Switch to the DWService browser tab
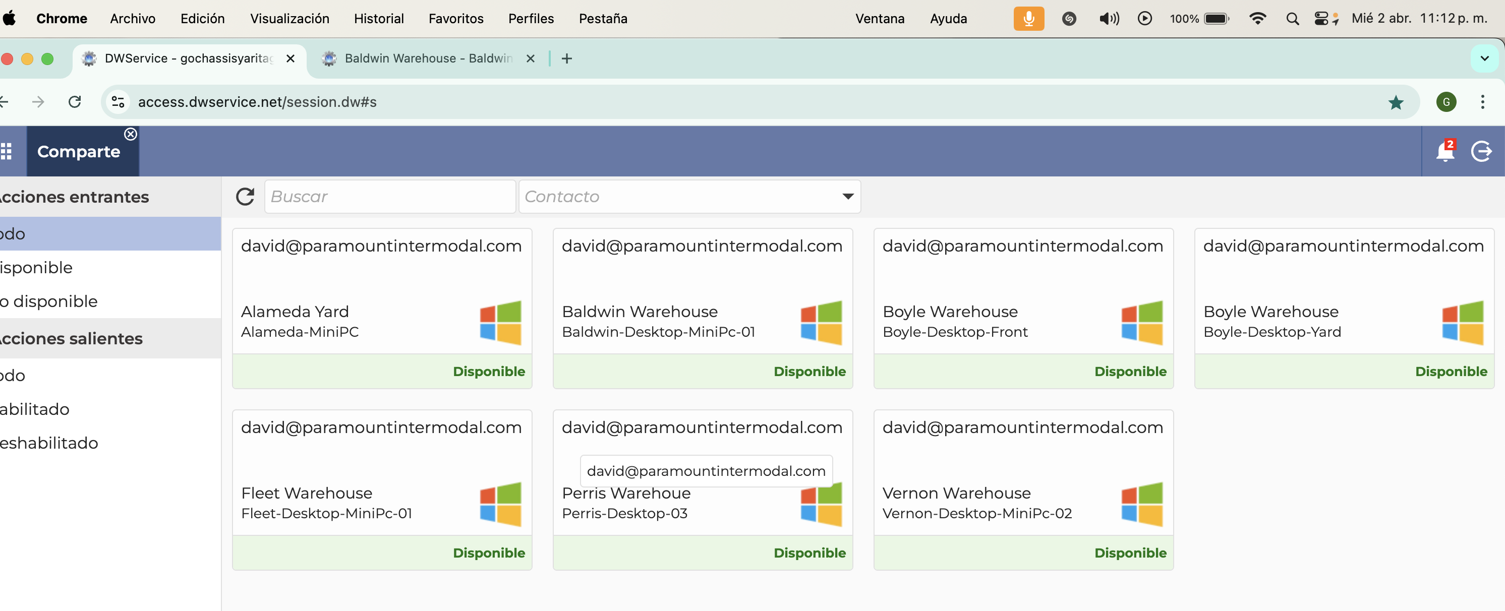Screen dimensions: 1505x611 tap(188, 58)
